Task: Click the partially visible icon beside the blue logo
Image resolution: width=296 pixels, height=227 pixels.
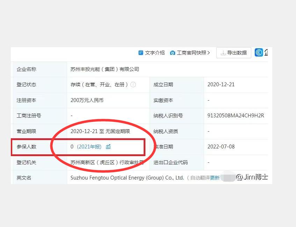Action: click(266, 52)
